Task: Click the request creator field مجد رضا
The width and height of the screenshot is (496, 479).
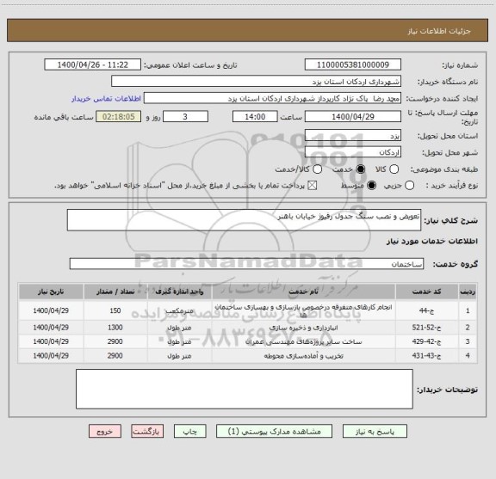Action: click(x=272, y=98)
